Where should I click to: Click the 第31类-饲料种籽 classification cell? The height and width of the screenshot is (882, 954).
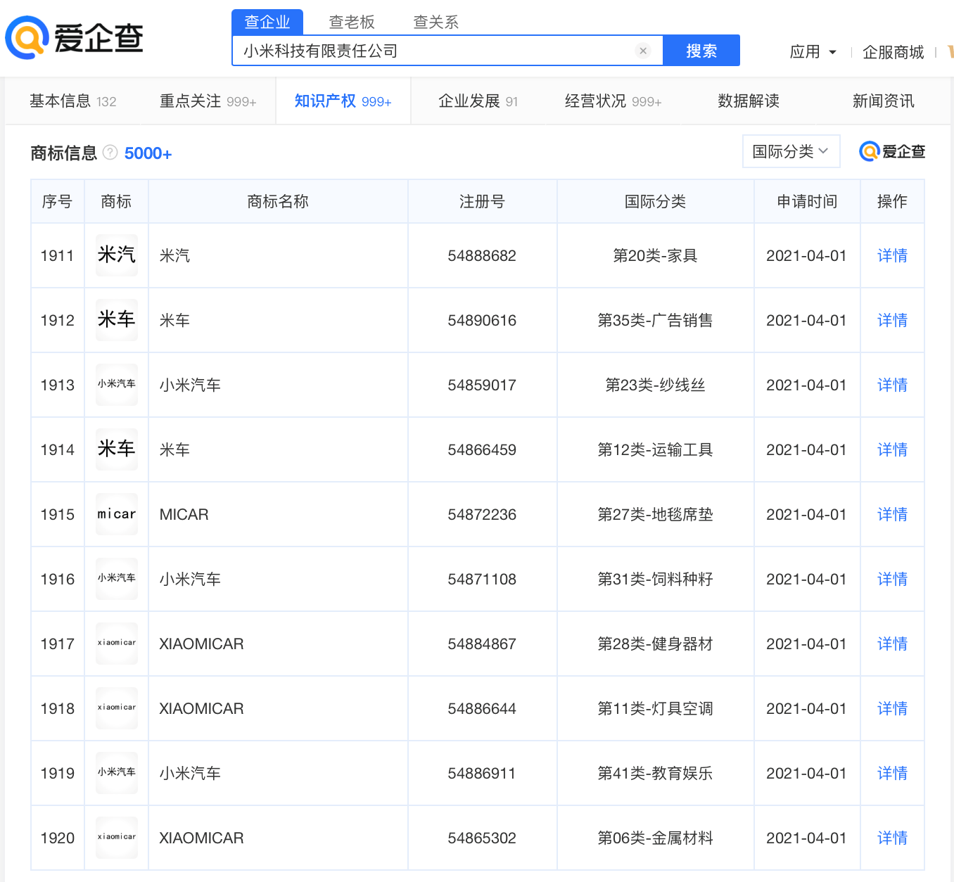tap(655, 579)
